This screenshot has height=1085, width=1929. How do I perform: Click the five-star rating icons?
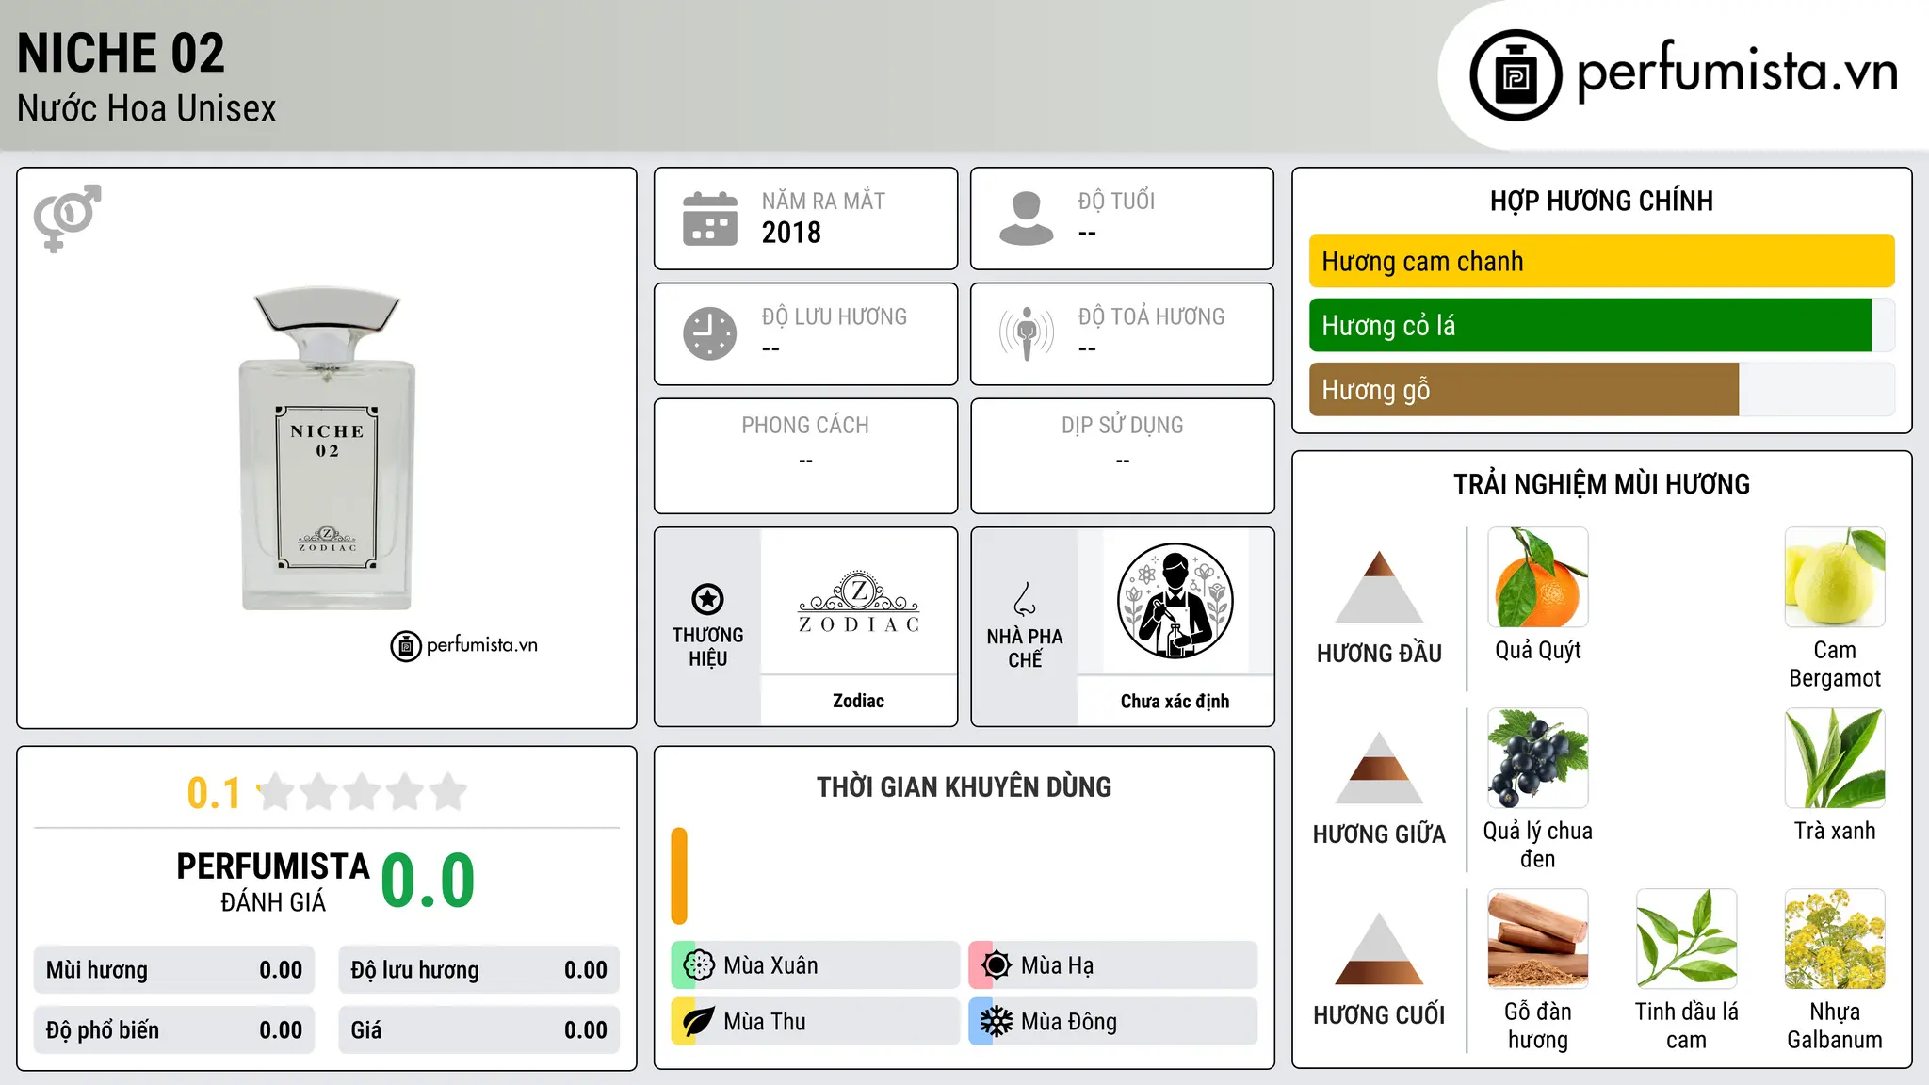coord(362,792)
